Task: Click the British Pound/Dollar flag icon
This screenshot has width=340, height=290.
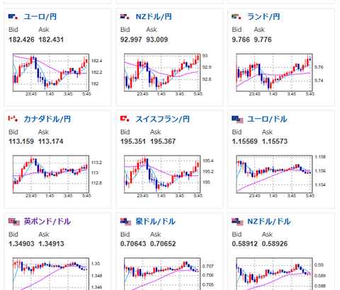Action: [14, 222]
